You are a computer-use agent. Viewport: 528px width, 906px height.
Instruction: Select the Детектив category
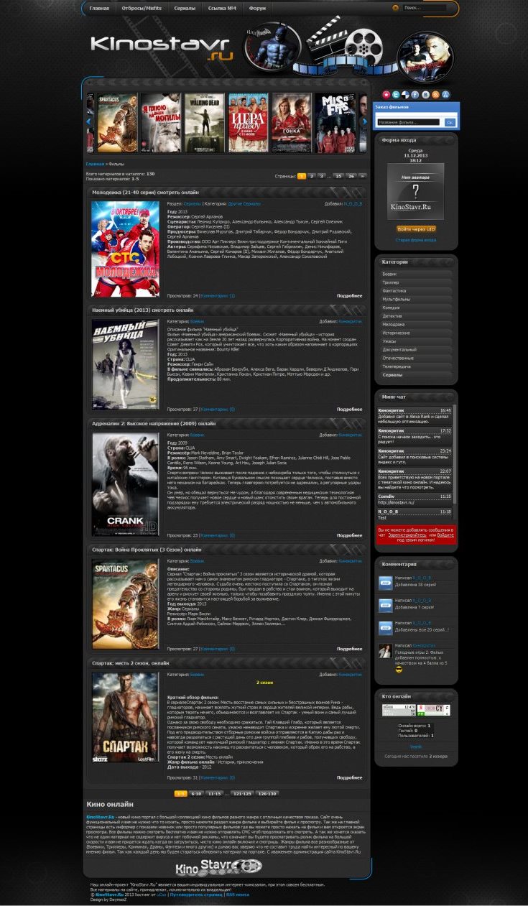tap(415, 316)
